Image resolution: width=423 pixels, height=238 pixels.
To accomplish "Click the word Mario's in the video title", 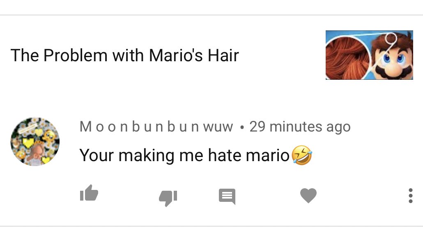I will click(176, 55).
